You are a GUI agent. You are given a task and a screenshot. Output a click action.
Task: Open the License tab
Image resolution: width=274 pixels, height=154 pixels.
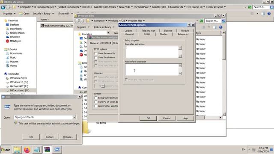coord(168,30)
